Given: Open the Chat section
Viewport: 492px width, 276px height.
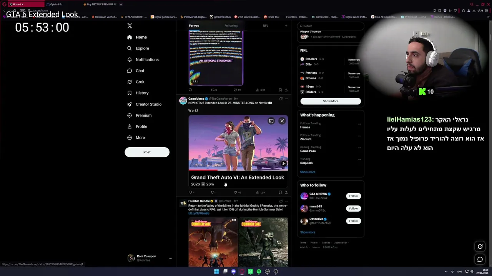Looking at the screenshot, I should (x=136, y=71).
